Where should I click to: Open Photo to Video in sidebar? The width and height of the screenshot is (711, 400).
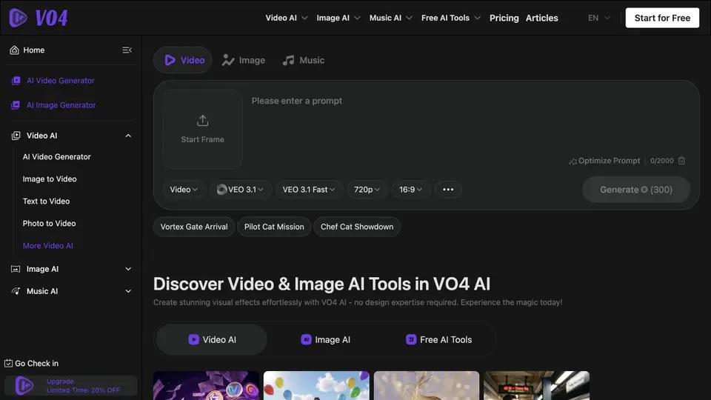point(49,223)
